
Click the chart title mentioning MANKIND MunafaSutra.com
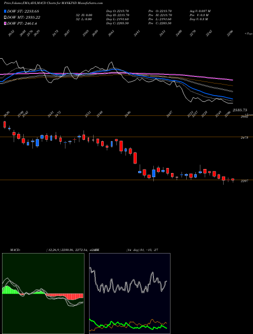pos(53,3)
